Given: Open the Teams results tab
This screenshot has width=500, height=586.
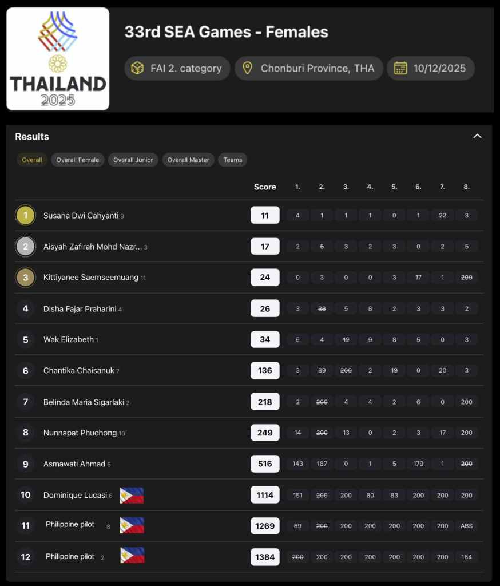Looking at the screenshot, I should [x=233, y=160].
